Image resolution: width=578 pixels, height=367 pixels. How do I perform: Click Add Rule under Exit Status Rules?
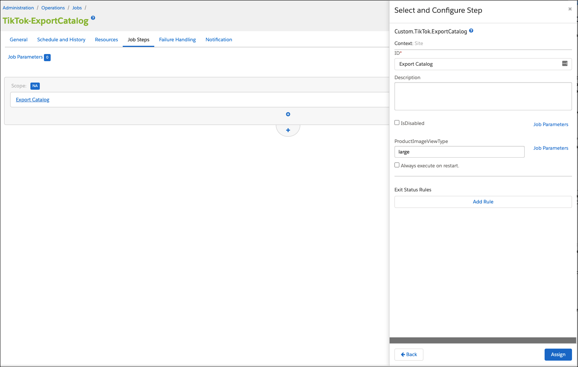click(x=483, y=202)
